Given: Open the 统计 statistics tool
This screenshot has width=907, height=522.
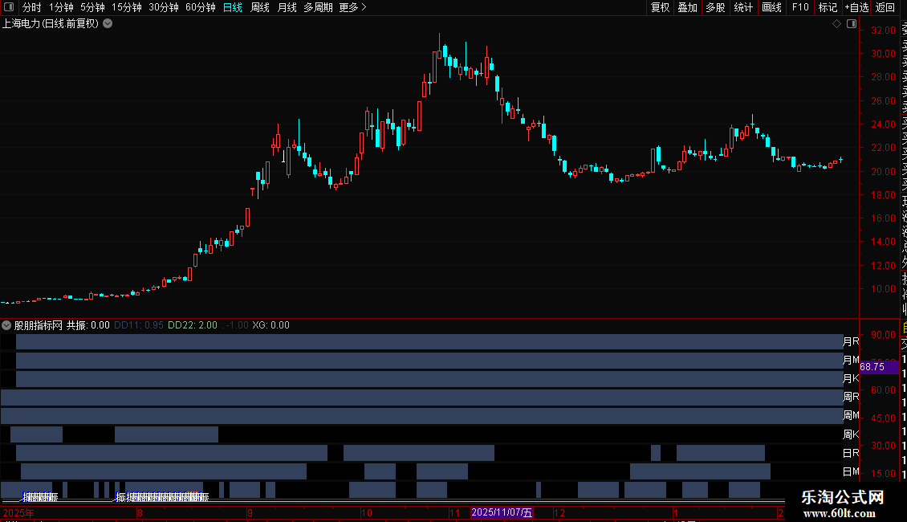Looking at the screenshot, I should [x=743, y=7].
